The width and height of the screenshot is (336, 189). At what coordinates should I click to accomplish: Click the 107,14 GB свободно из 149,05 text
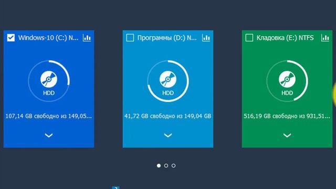click(x=48, y=116)
